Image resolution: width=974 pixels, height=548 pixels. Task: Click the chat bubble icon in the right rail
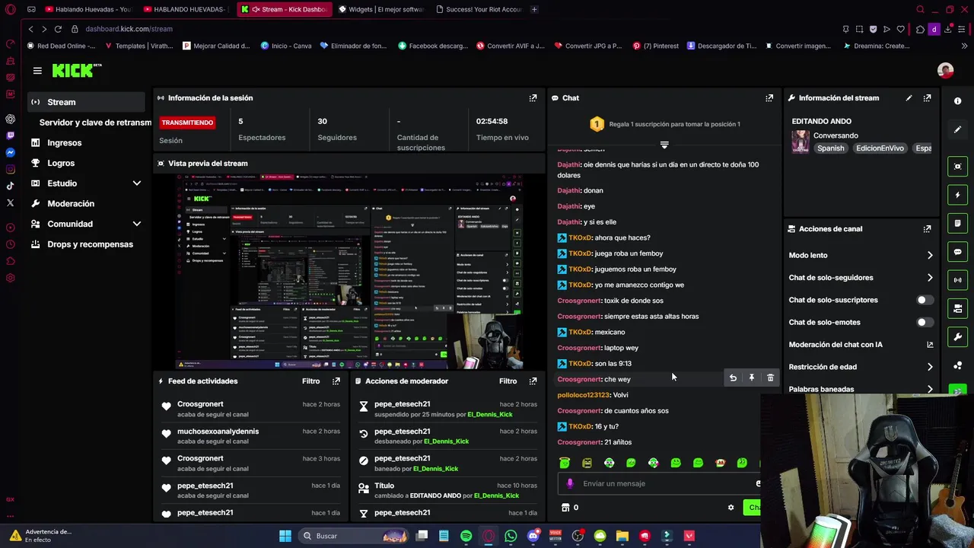coord(957,252)
